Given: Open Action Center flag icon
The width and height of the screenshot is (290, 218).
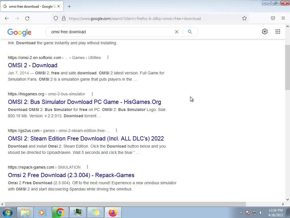Looking at the screenshot, I should pos(248,213).
